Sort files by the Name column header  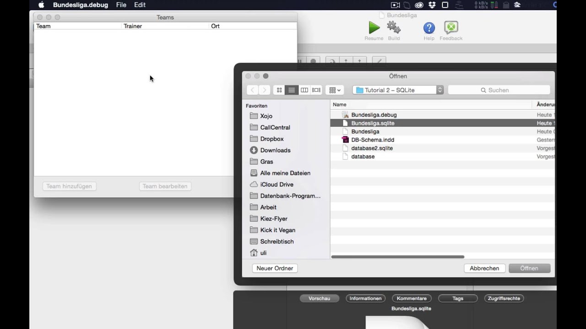click(x=431, y=105)
